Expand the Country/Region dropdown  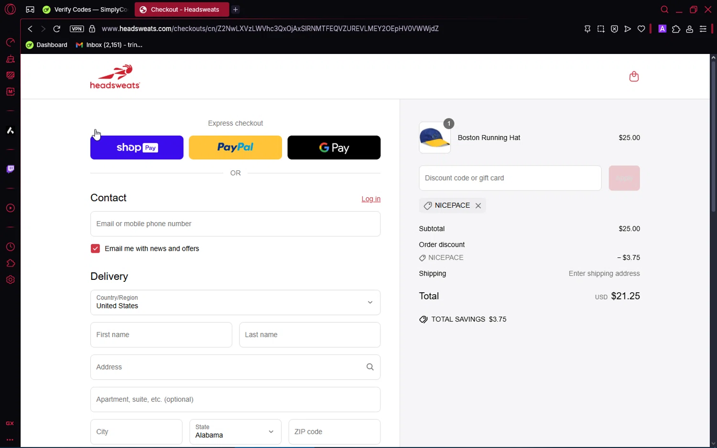pos(235,302)
